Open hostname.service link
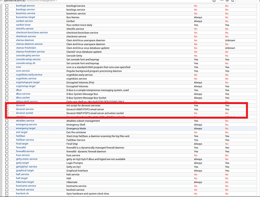Viewport: 260px width, 197px height. pyautogui.click(x=26, y=186)
